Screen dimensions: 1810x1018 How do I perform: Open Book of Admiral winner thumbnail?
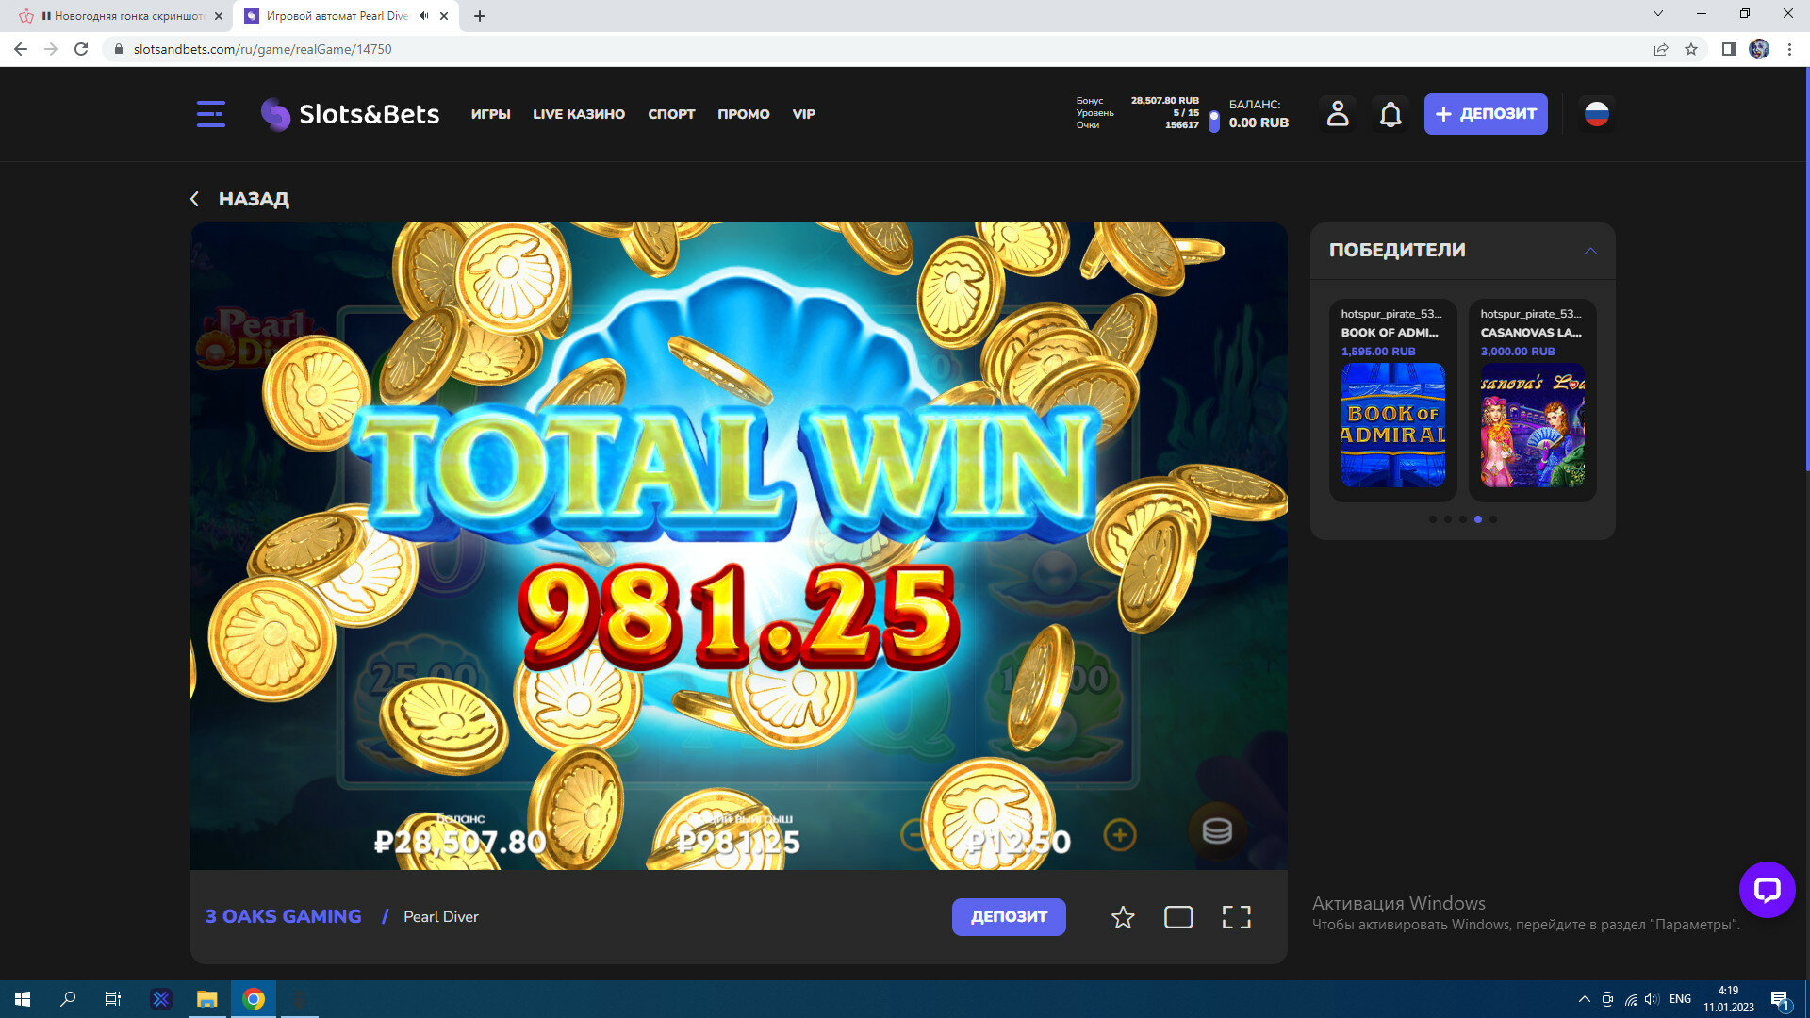tap(1392, 425)
